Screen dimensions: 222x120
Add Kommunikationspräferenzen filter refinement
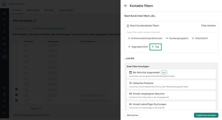tap(145, 38)
